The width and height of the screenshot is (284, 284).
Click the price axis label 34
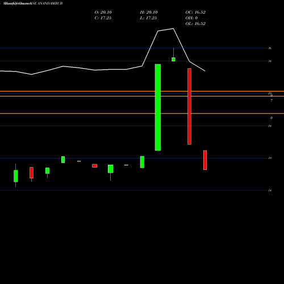point(270,61)
